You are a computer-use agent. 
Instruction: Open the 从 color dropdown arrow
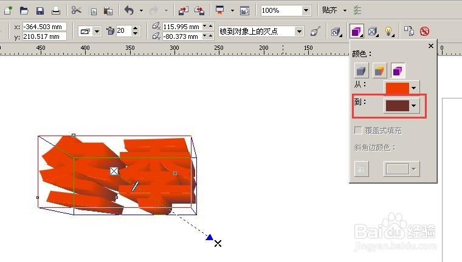414,88
